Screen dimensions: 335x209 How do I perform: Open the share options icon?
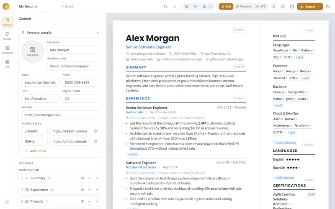pos(273,7)
